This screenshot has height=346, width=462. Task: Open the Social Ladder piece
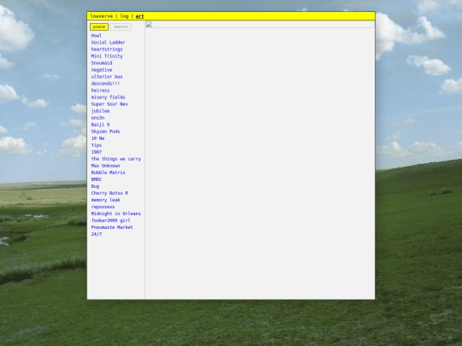pos(108,43)
